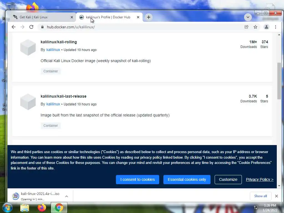
Task: Click the network tray icon
Action: point(256,207)
